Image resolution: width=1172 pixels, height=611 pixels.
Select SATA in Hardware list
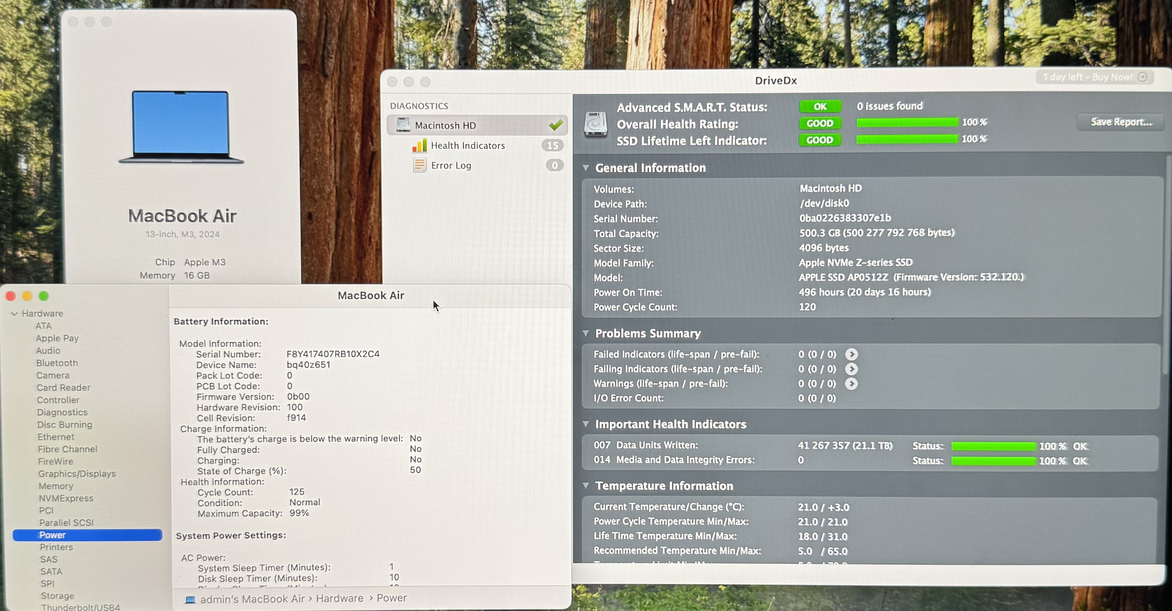click(x=51, y=571)
